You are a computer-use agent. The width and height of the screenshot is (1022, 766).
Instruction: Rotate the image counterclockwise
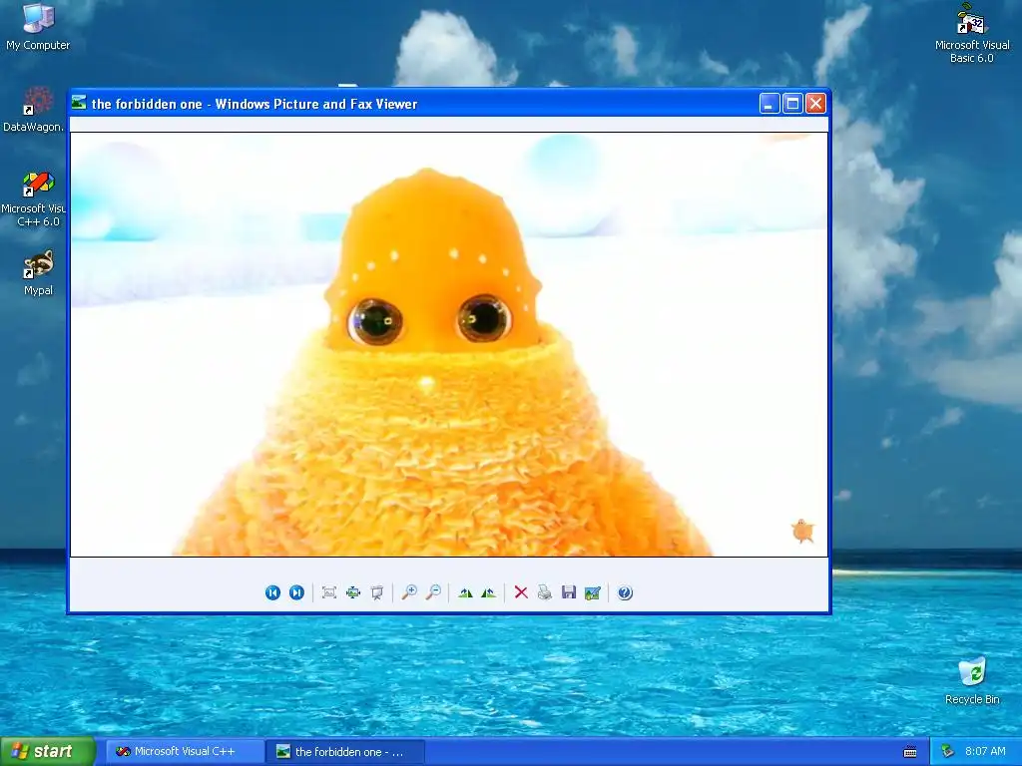tap(489, 592)
